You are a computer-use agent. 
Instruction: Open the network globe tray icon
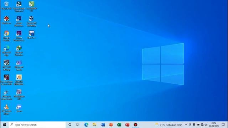pyautogui.click(x=202, y=125)
